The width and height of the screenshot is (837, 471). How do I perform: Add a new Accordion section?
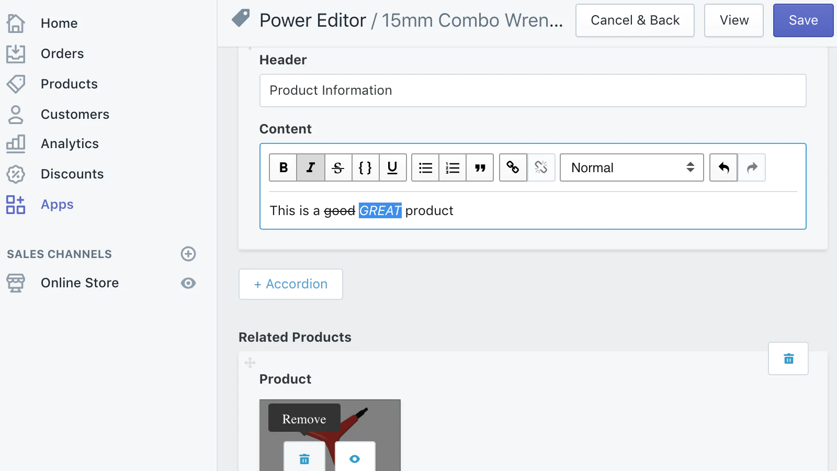[x=291, y=284]
